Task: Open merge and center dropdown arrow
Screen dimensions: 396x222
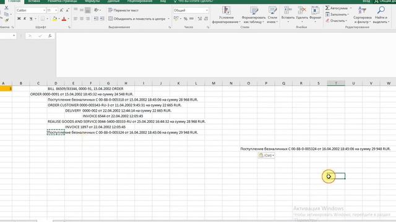Action: [x=168, y=19]
